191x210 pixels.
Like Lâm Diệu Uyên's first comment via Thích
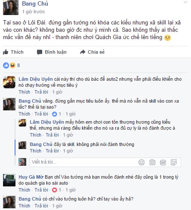(x=25, y=92)
